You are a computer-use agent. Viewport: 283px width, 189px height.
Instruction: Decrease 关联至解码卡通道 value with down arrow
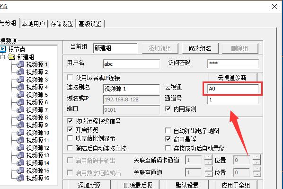[209, 162]
